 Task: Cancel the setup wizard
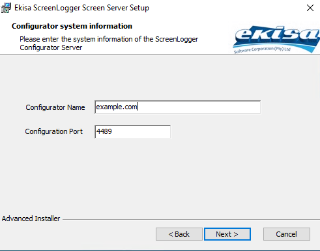[x=287, y=234]
